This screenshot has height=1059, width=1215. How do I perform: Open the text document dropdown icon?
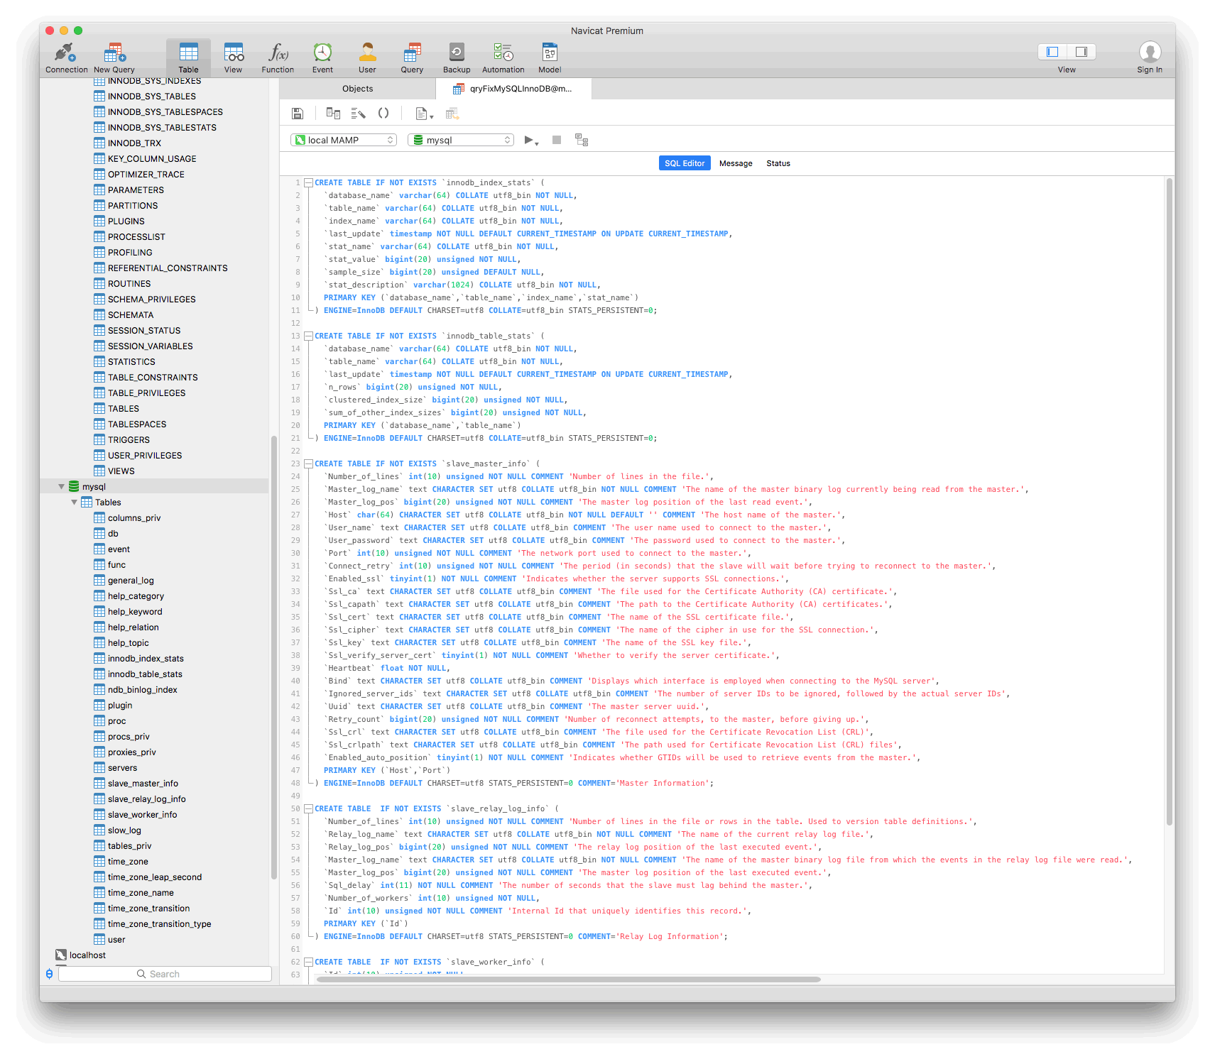tap(424, 114)
